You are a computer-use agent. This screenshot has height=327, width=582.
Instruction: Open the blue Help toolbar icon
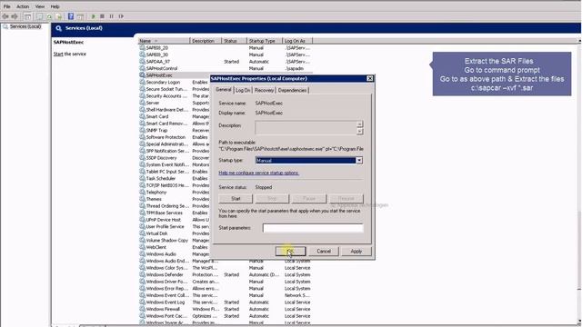click(71, 16)
